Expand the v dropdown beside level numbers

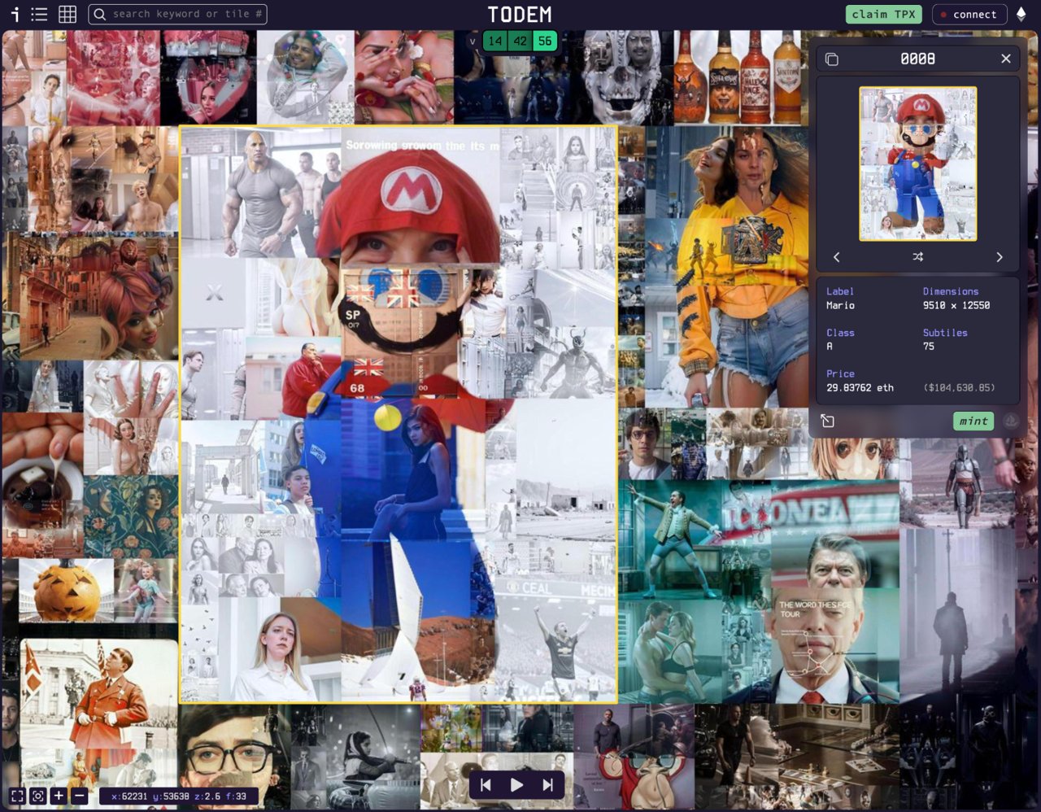[473, 41]
